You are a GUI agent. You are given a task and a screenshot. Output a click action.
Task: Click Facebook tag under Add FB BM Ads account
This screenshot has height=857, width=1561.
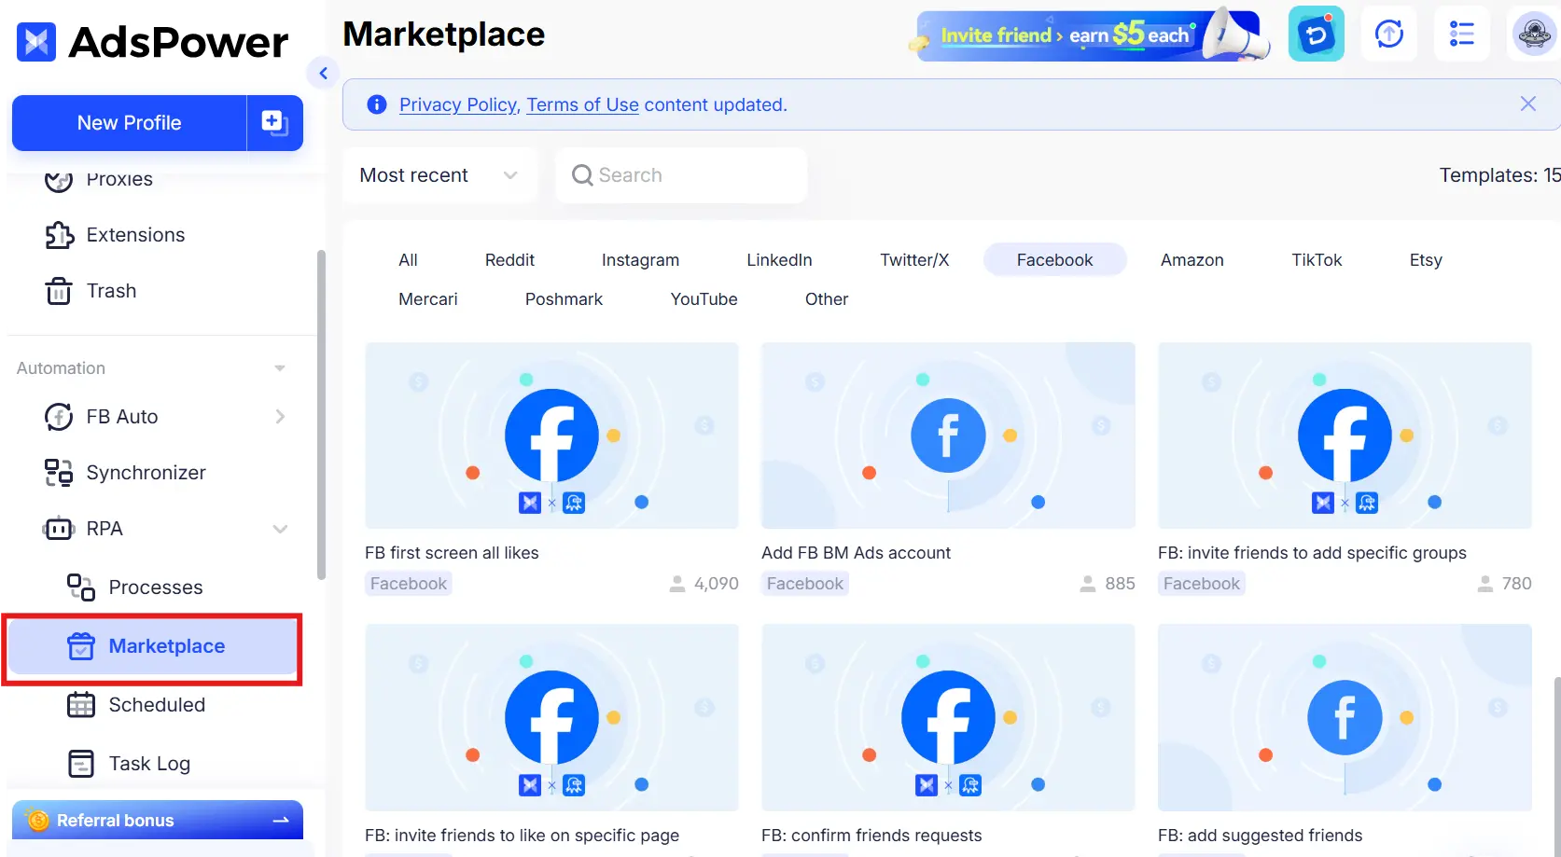pos(804,584)
